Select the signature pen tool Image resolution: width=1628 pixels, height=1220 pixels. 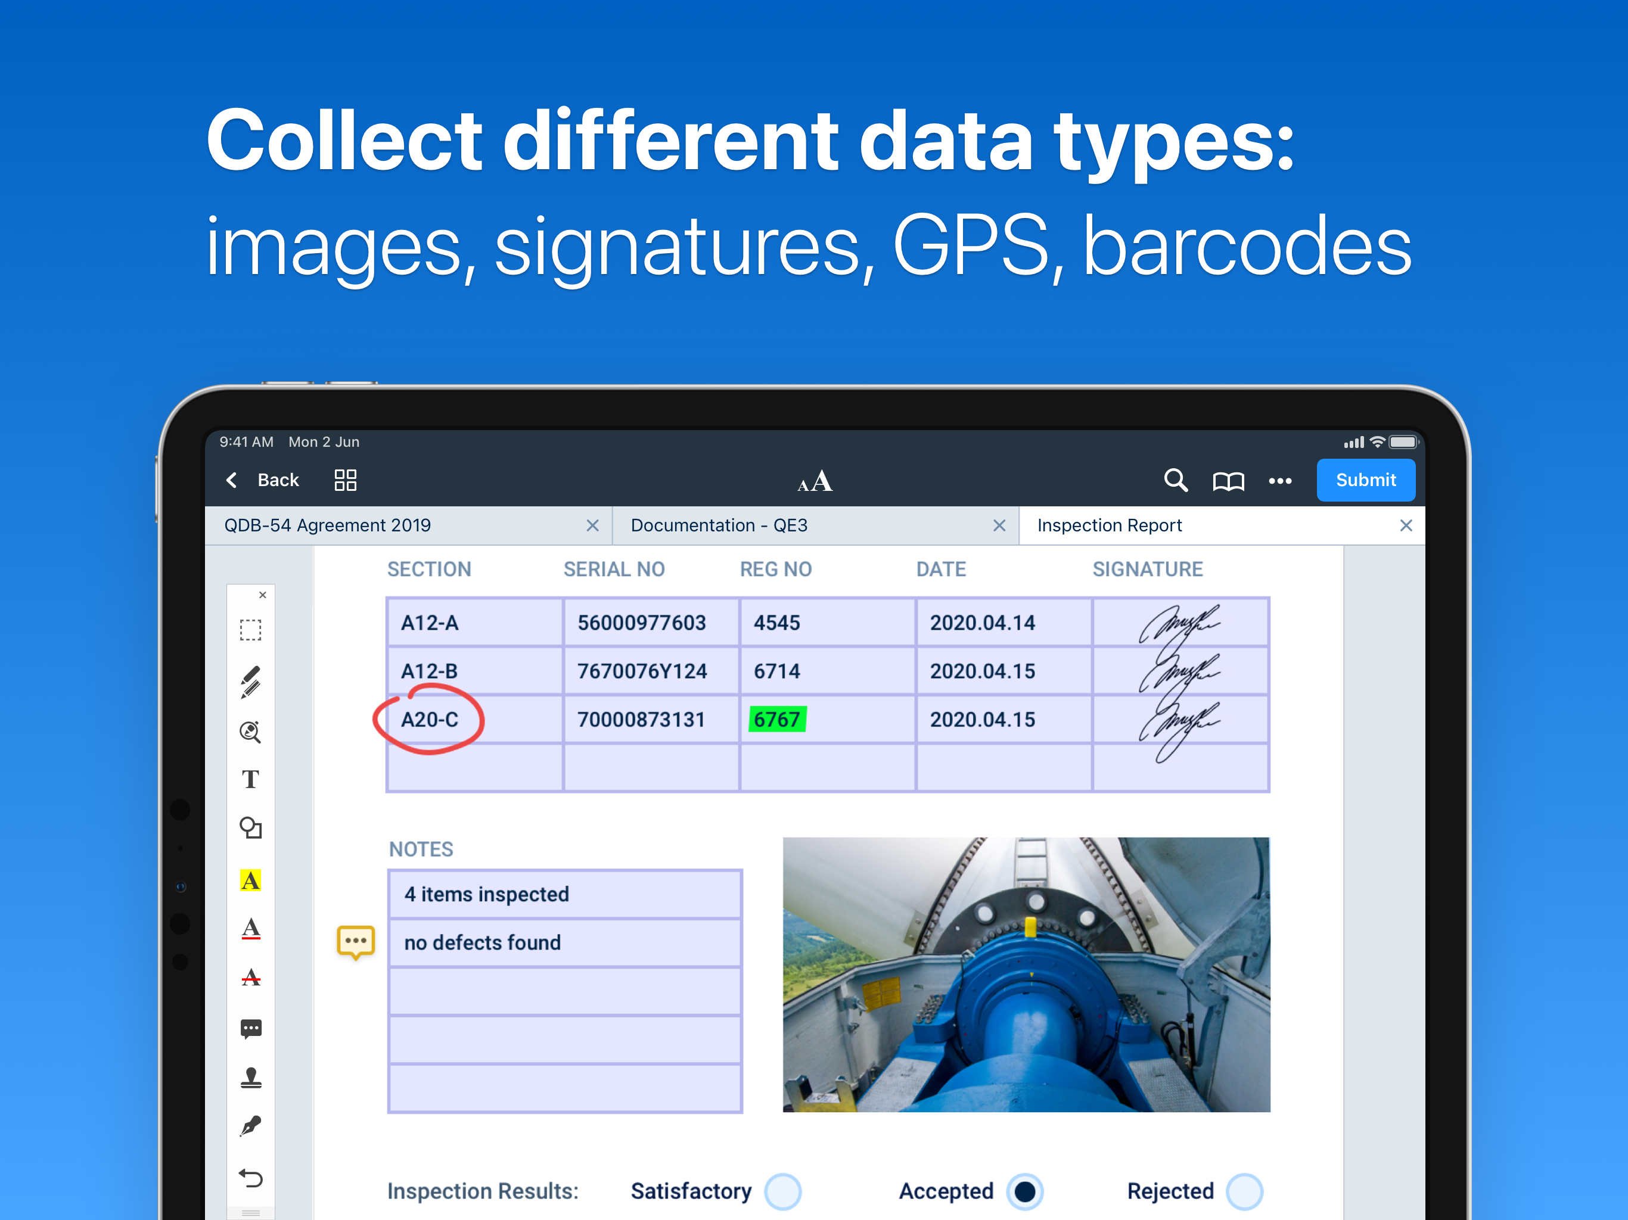[250, 1126]
